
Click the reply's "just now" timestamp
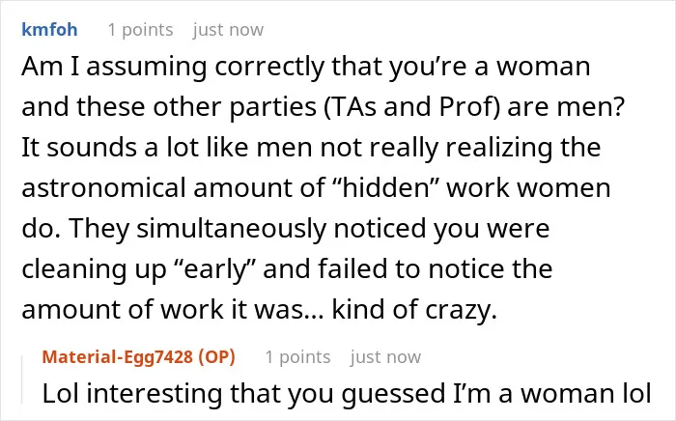(x=385, y=357)
